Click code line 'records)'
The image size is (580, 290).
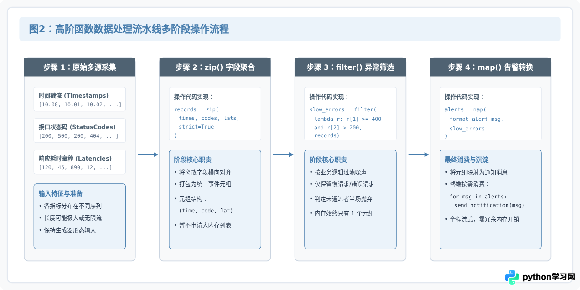click(326, 135)
